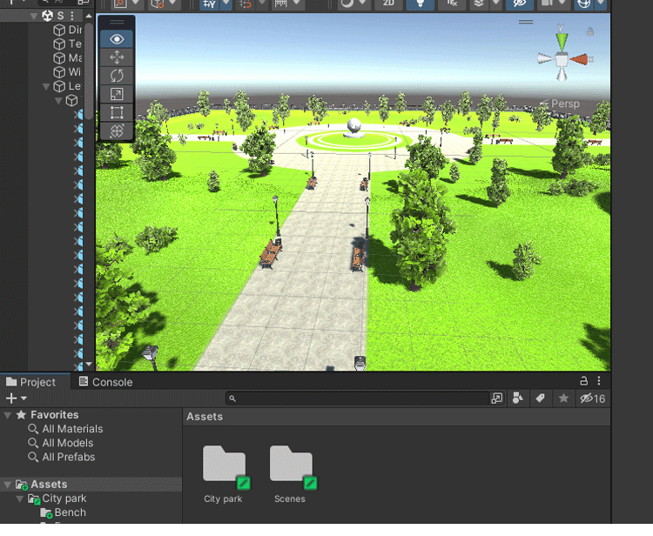Image resolution: width=653 pixels, height=536 pixels.
Task: Toggle the scene view gizmo lock
Action: (590, 32)
